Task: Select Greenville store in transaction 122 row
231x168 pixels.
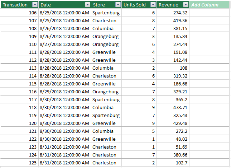Action: point(106,139)
